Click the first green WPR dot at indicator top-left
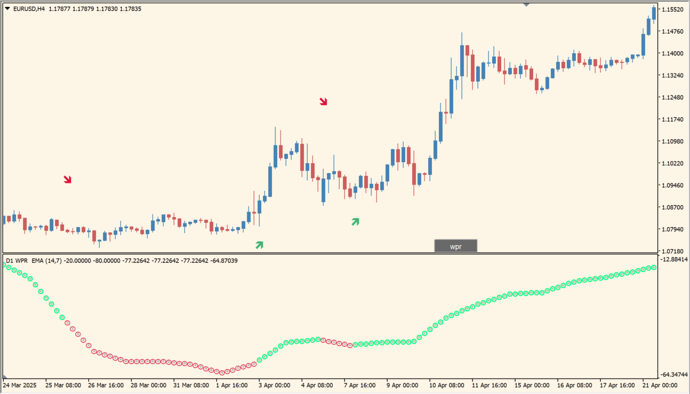690x394 pixels. [5, 264]
